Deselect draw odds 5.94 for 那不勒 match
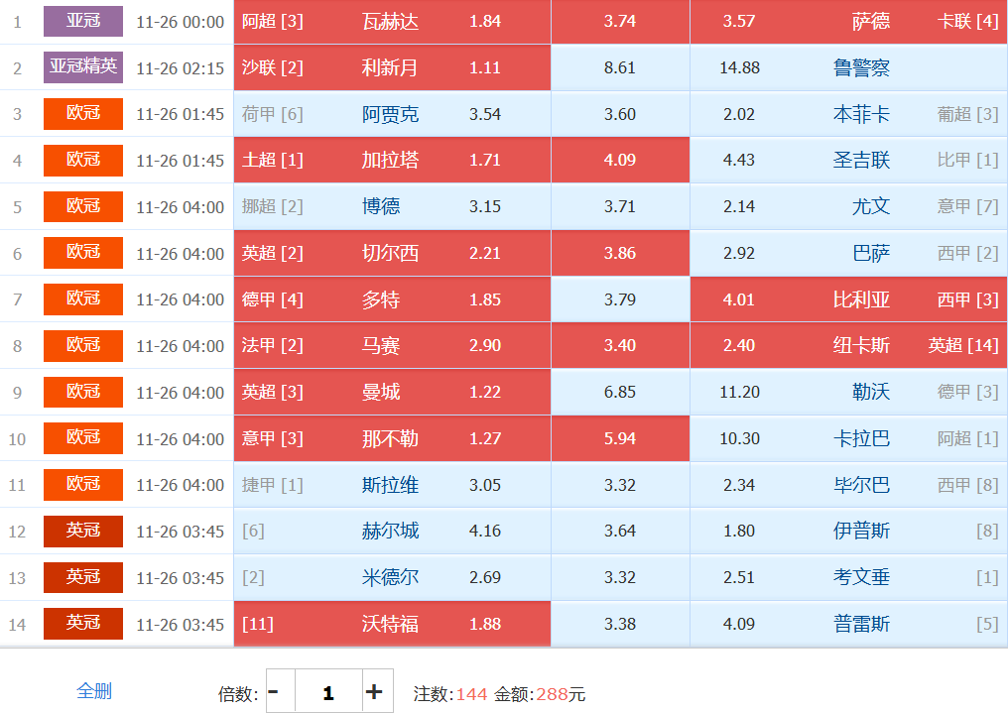The image size is (1008, 714). 619,438
